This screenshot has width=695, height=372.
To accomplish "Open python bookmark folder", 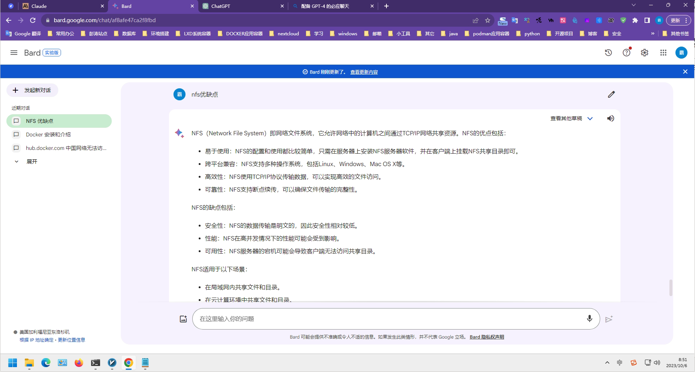I will (x=528, y=33).
